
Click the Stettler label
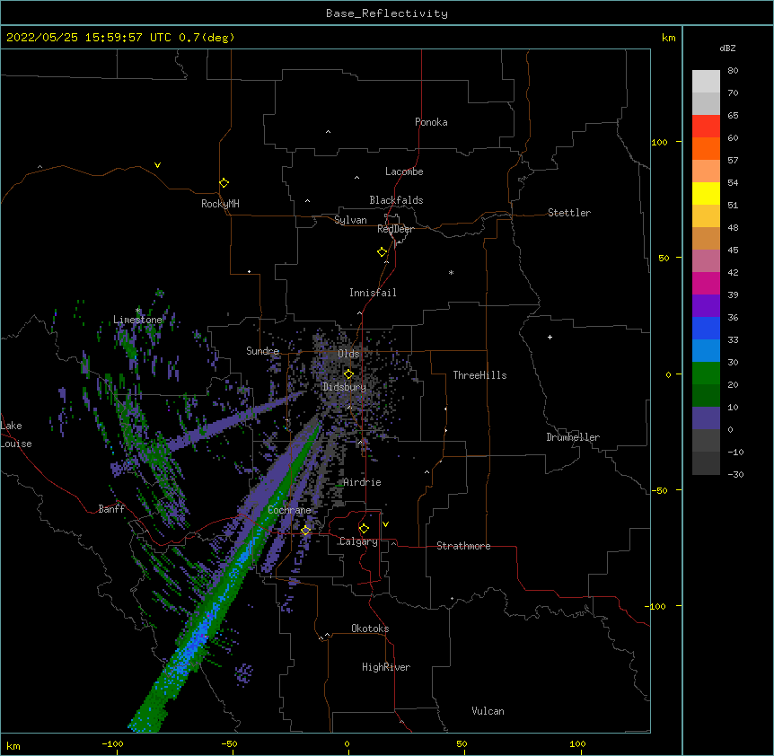point(569,213)
